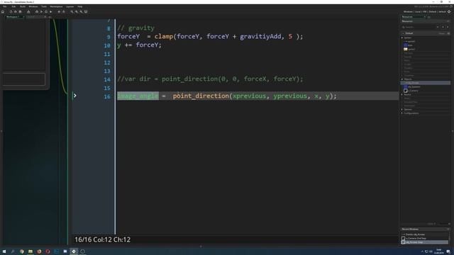Open the Tools menu
This screenshot has width=454, height=255.
coord(44,6)
